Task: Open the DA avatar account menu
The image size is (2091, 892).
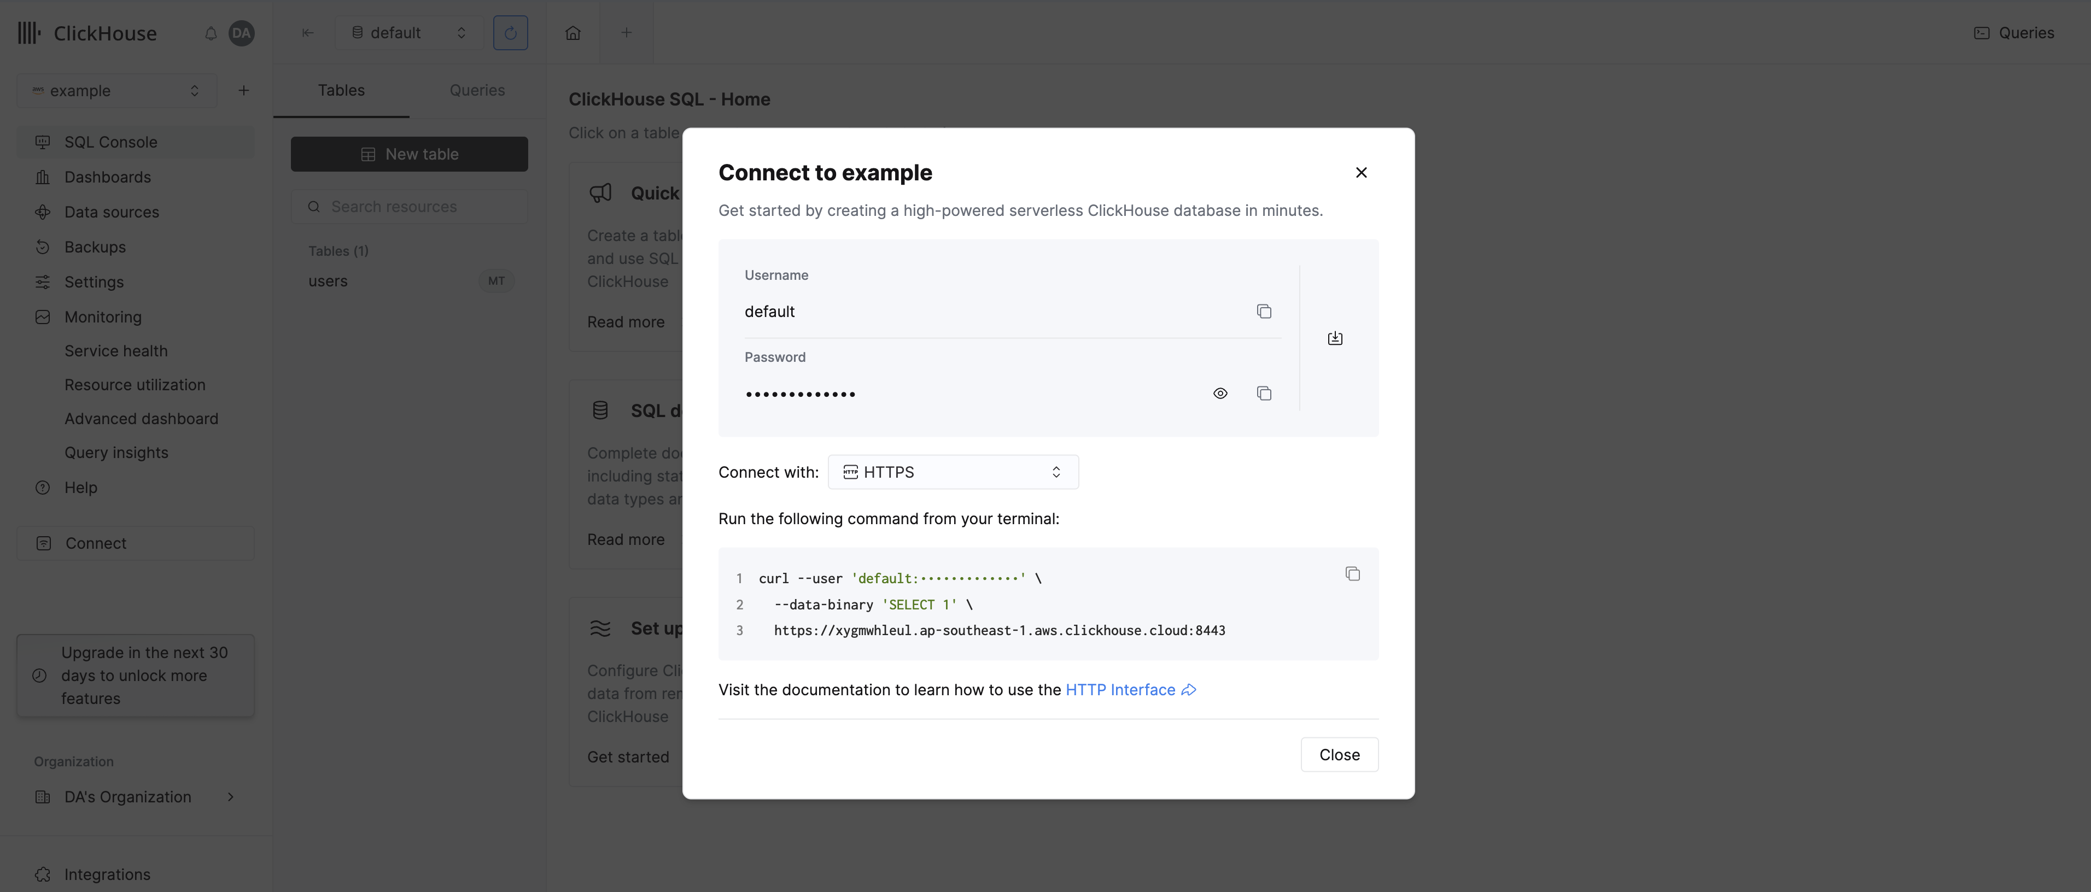Action: point(241,33)
